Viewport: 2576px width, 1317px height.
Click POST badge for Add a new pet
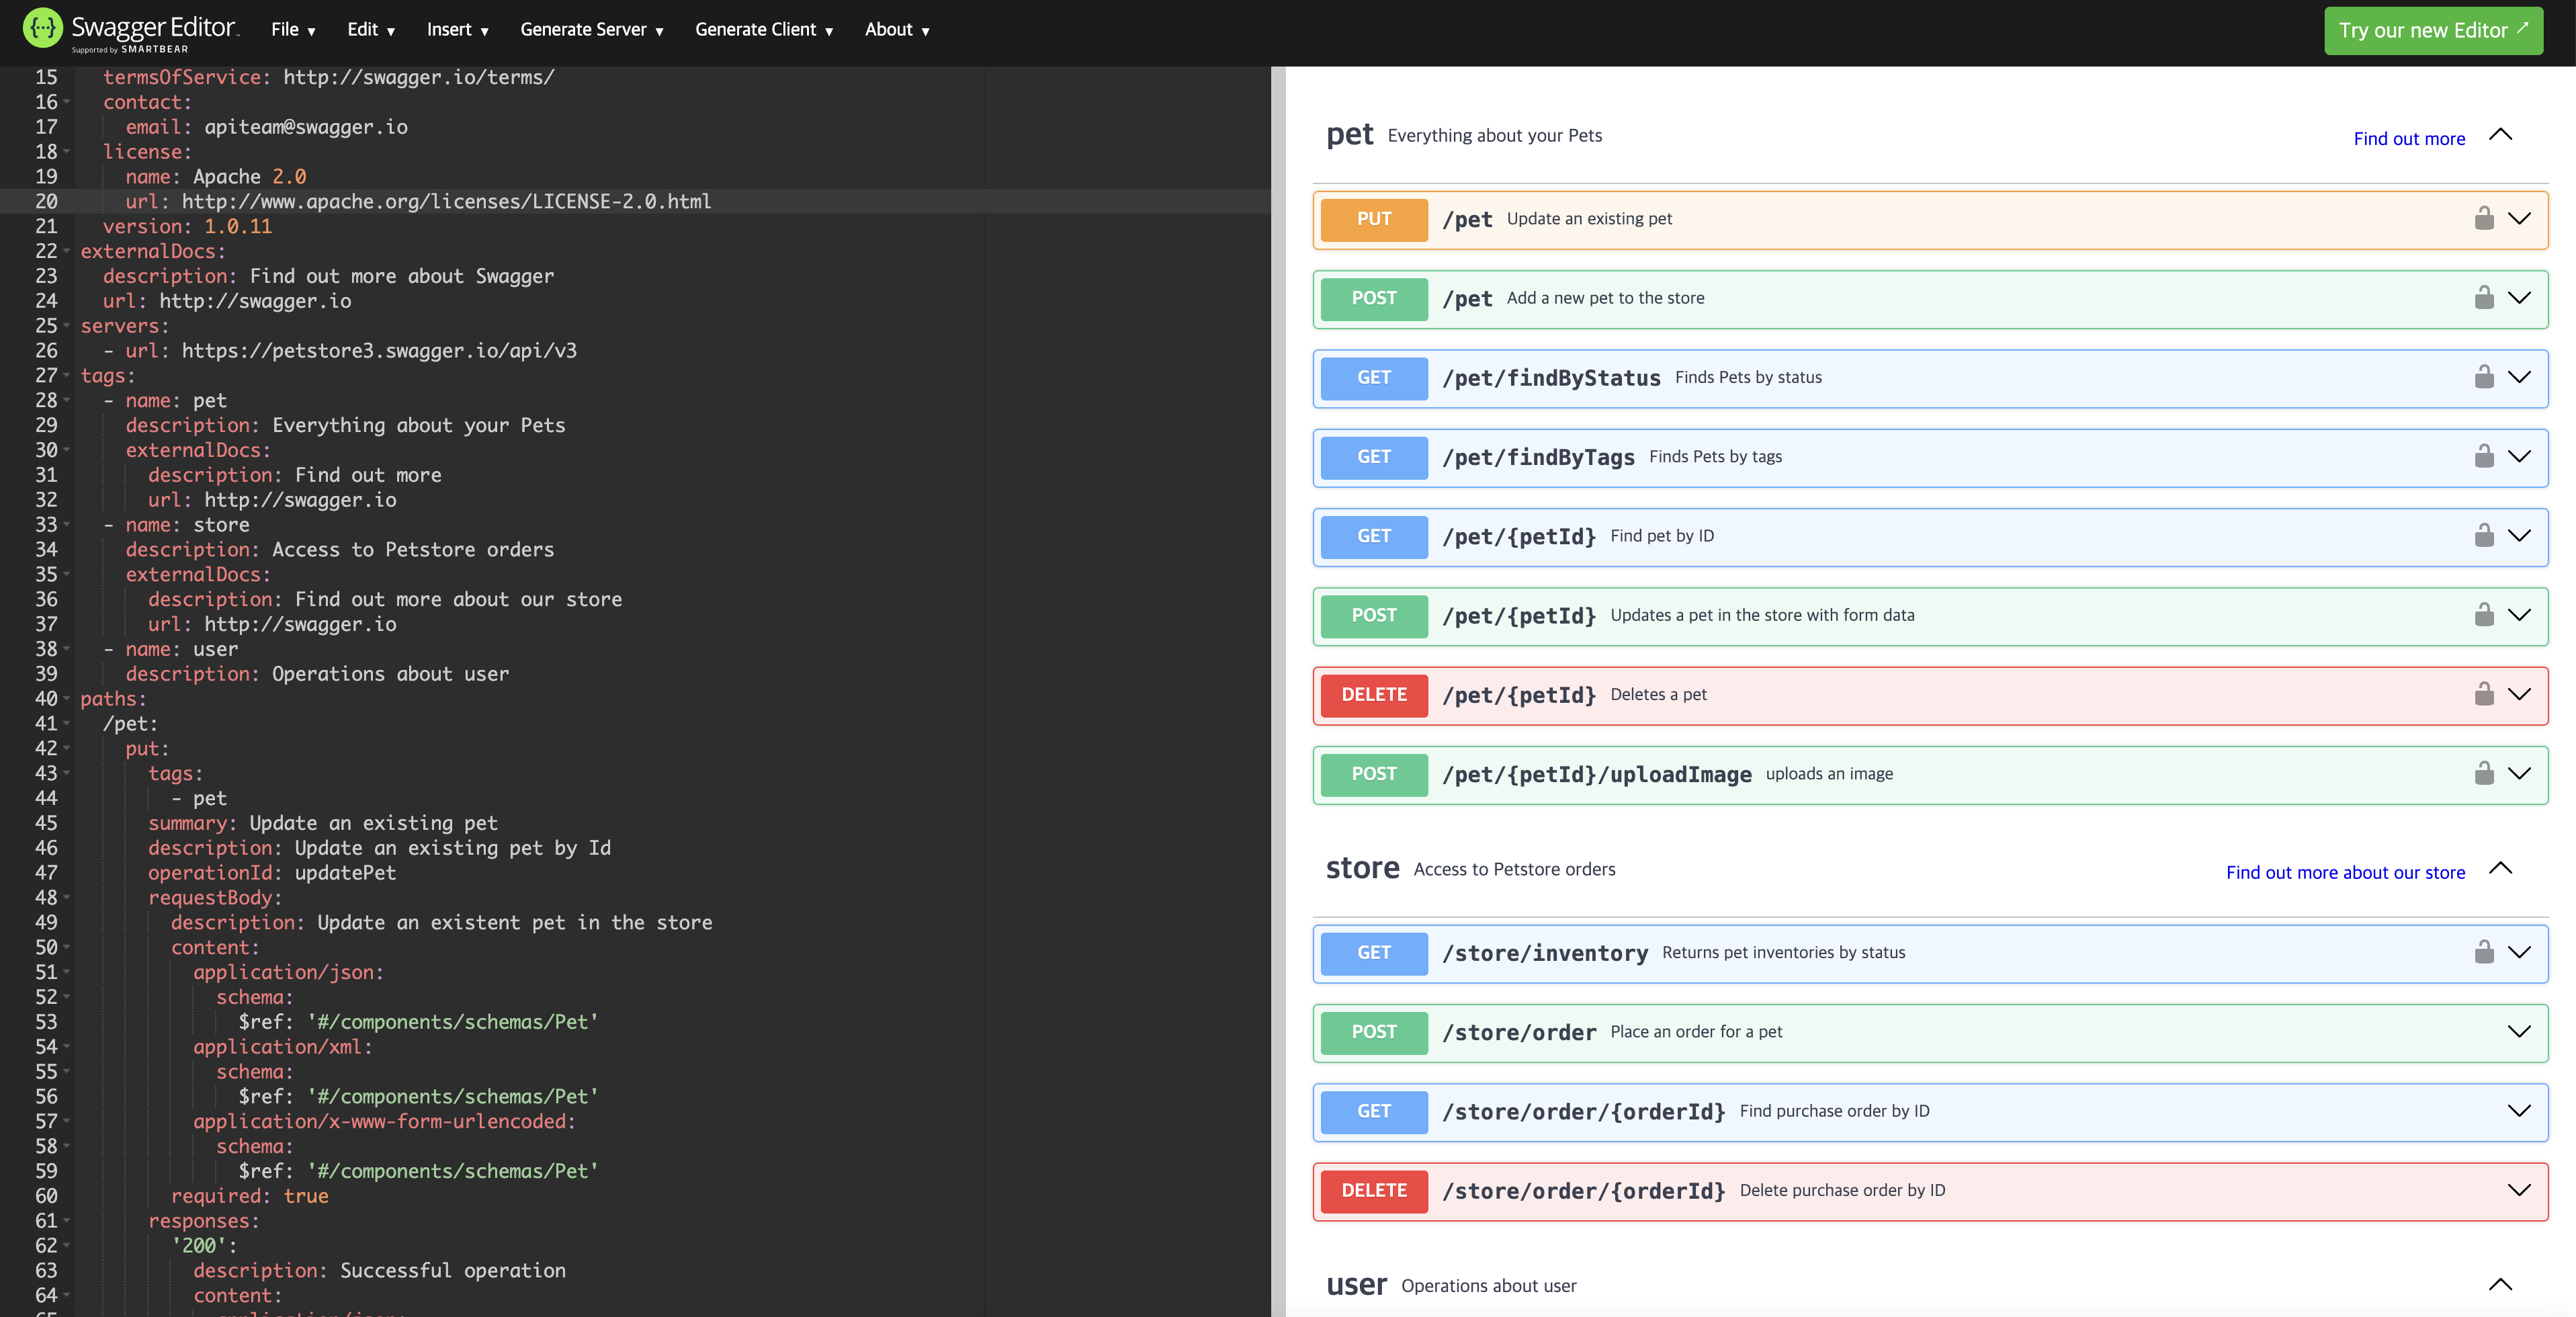1374,298
